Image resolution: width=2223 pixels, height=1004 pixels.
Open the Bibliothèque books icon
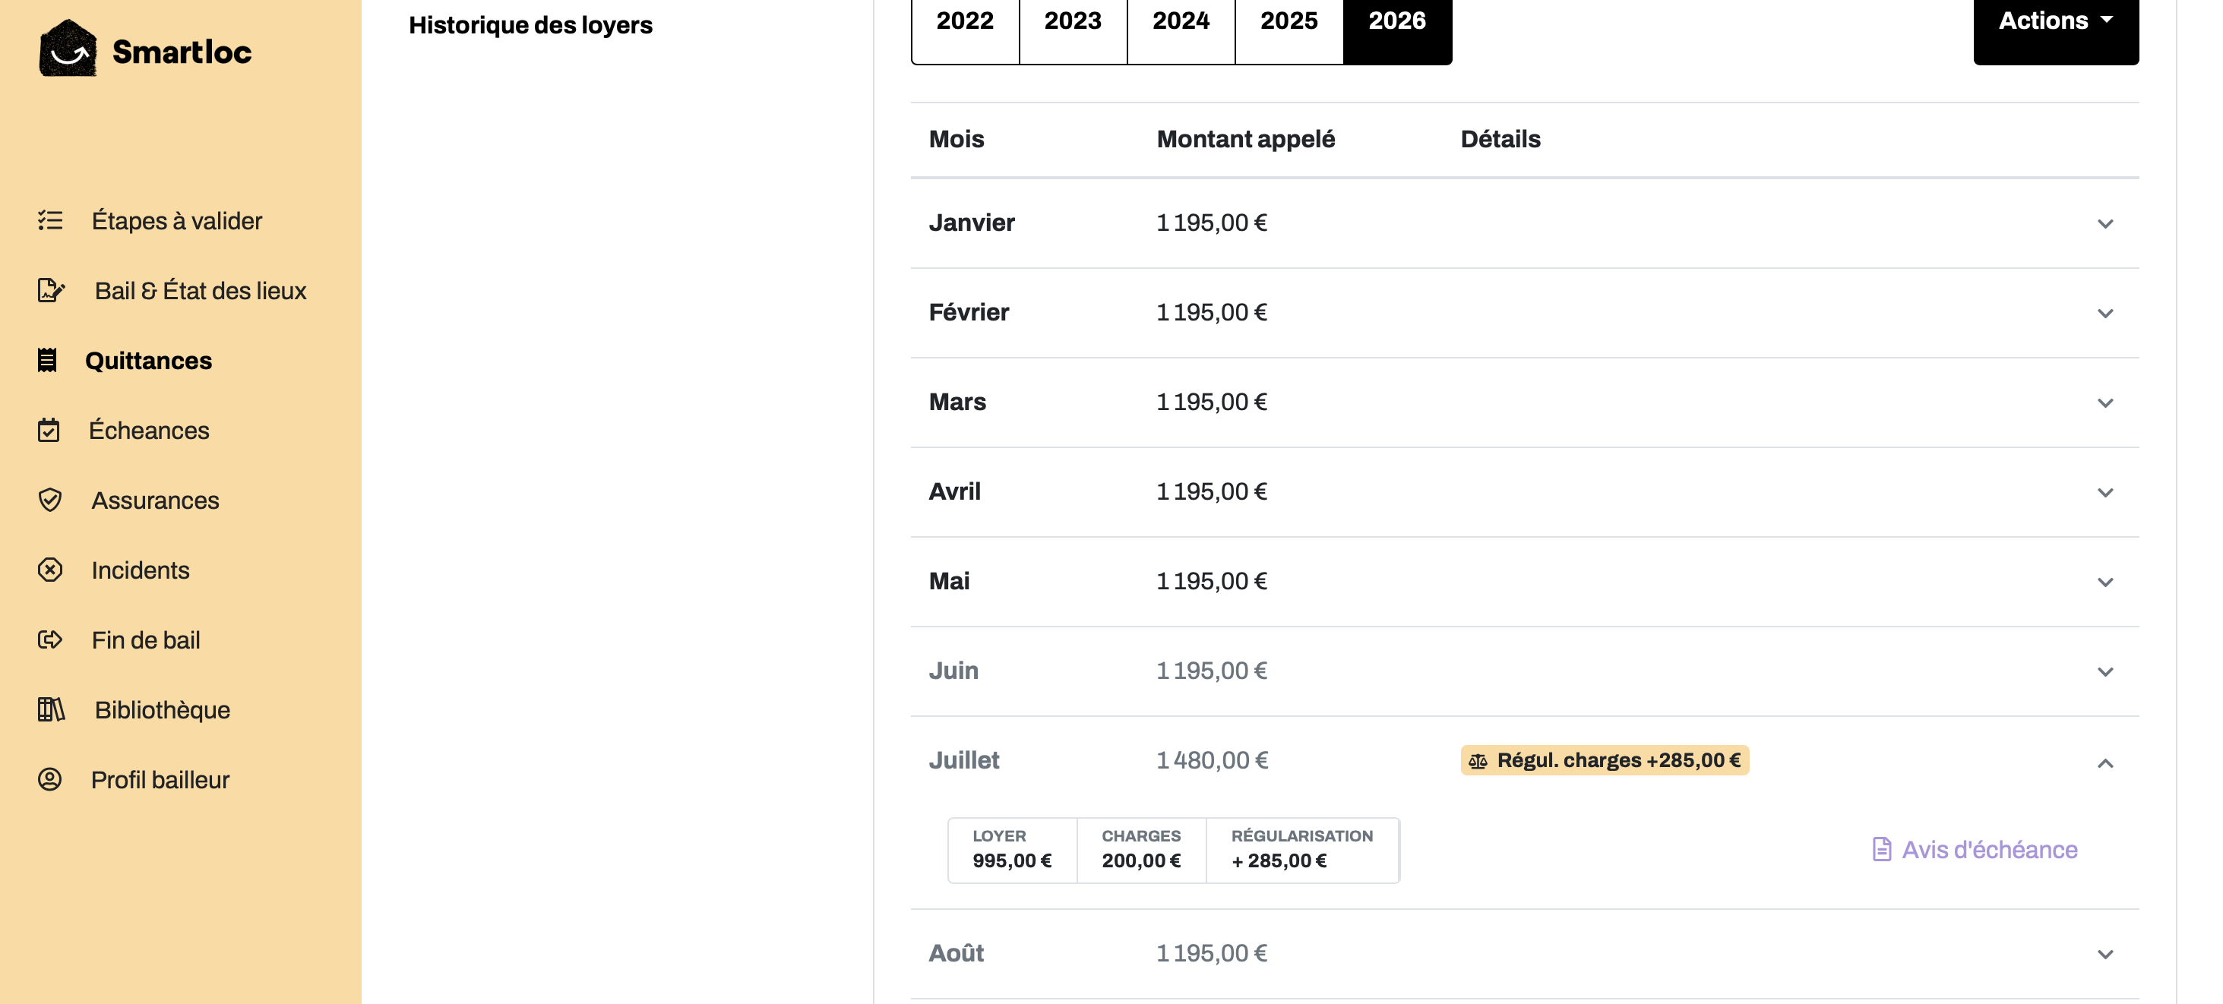point(51,710)
